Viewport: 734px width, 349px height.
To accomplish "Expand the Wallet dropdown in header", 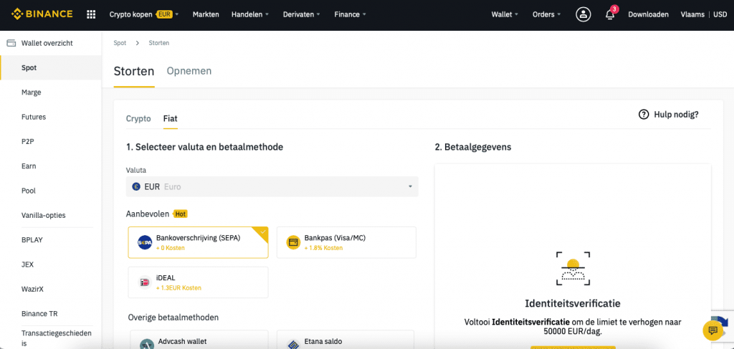I will pos(505,14).
